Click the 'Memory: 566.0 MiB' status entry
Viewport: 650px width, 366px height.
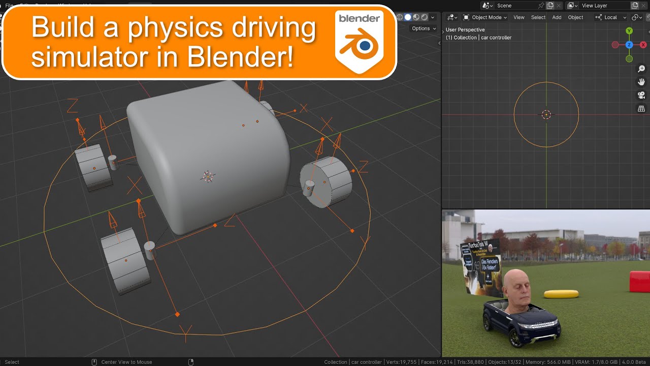[547, 362]
